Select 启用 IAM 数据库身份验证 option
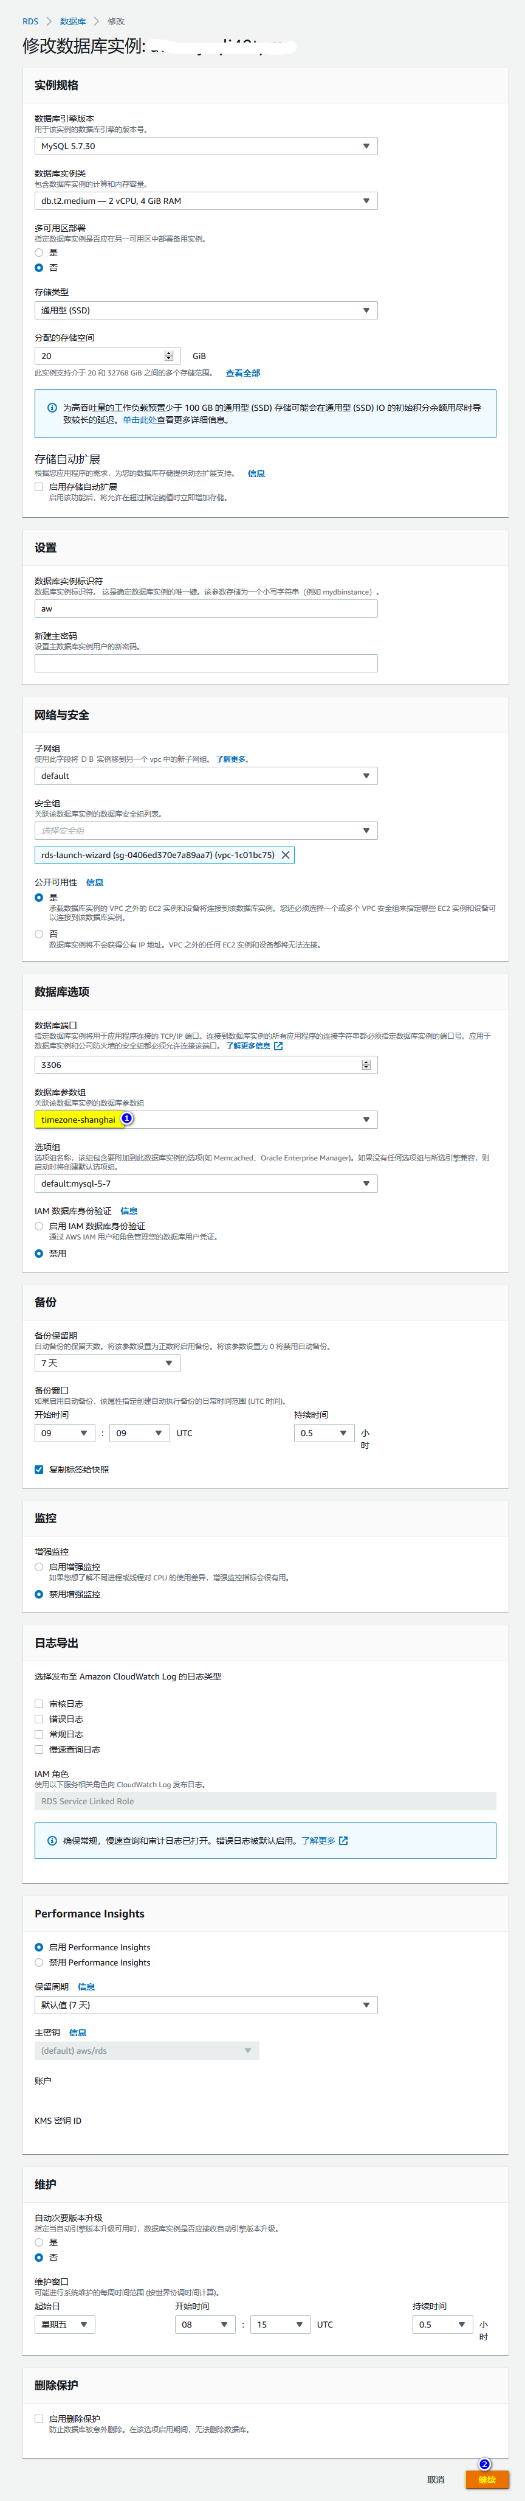This screenshot has height=2501, width=525. (x=39, y=1226)
